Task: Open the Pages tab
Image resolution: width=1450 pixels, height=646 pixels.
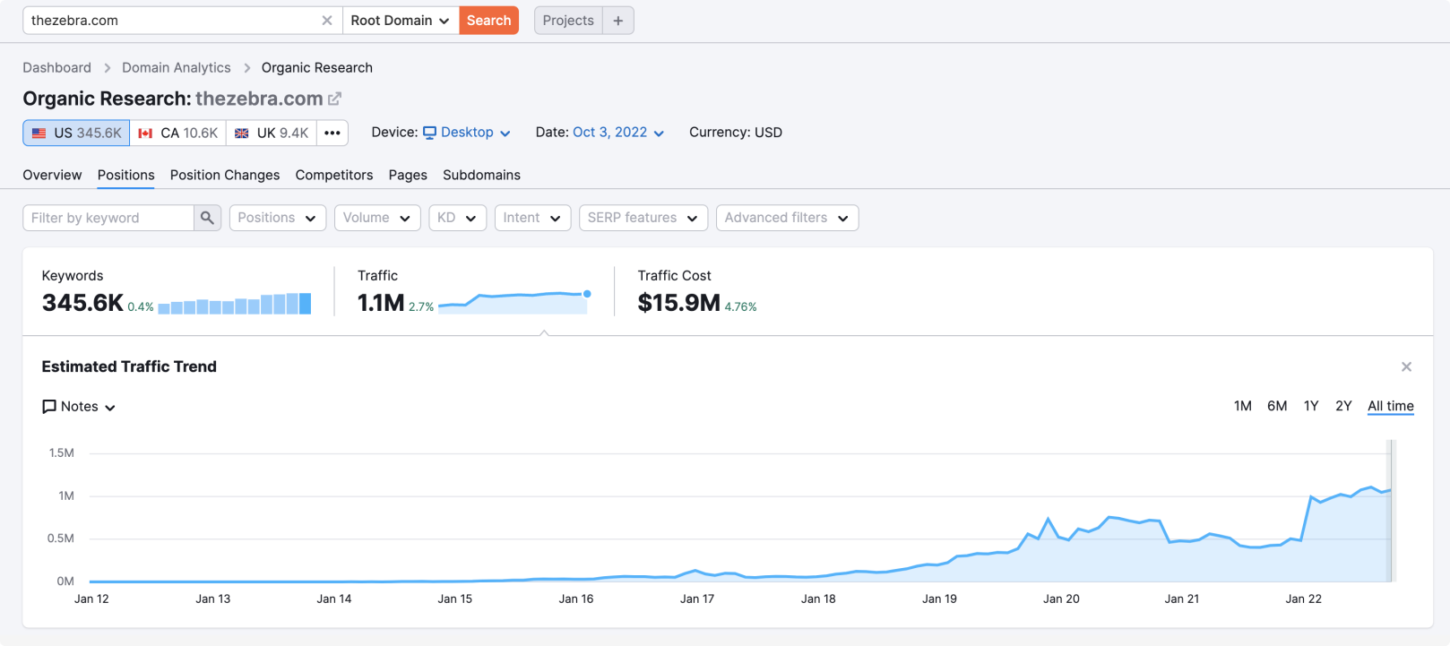Action: coord(408,175)
